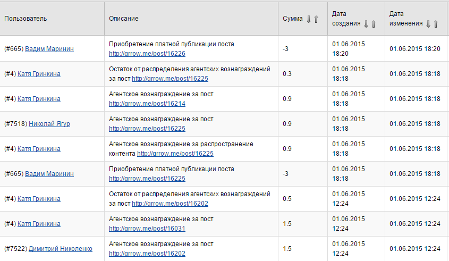The width and height of the screenshot is (449, 261).
Task: Click down arrow next to Дата создания
Action: (x=366, y=23)
